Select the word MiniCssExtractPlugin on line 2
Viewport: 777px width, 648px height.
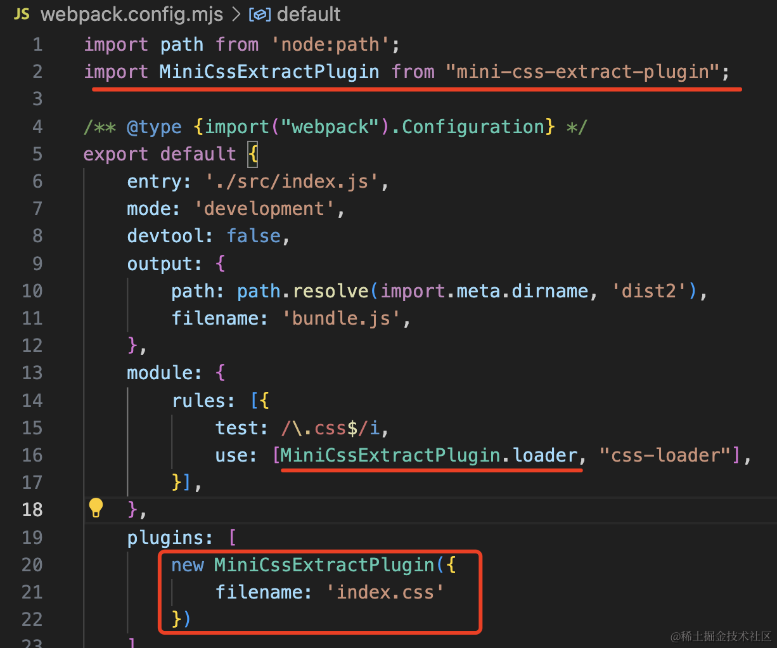point(271,71)
